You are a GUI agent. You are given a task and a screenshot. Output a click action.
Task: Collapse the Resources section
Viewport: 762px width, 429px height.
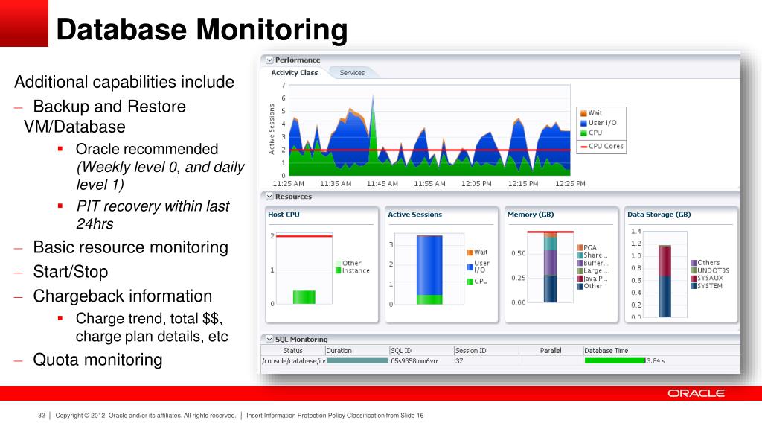tap(269, 197)
